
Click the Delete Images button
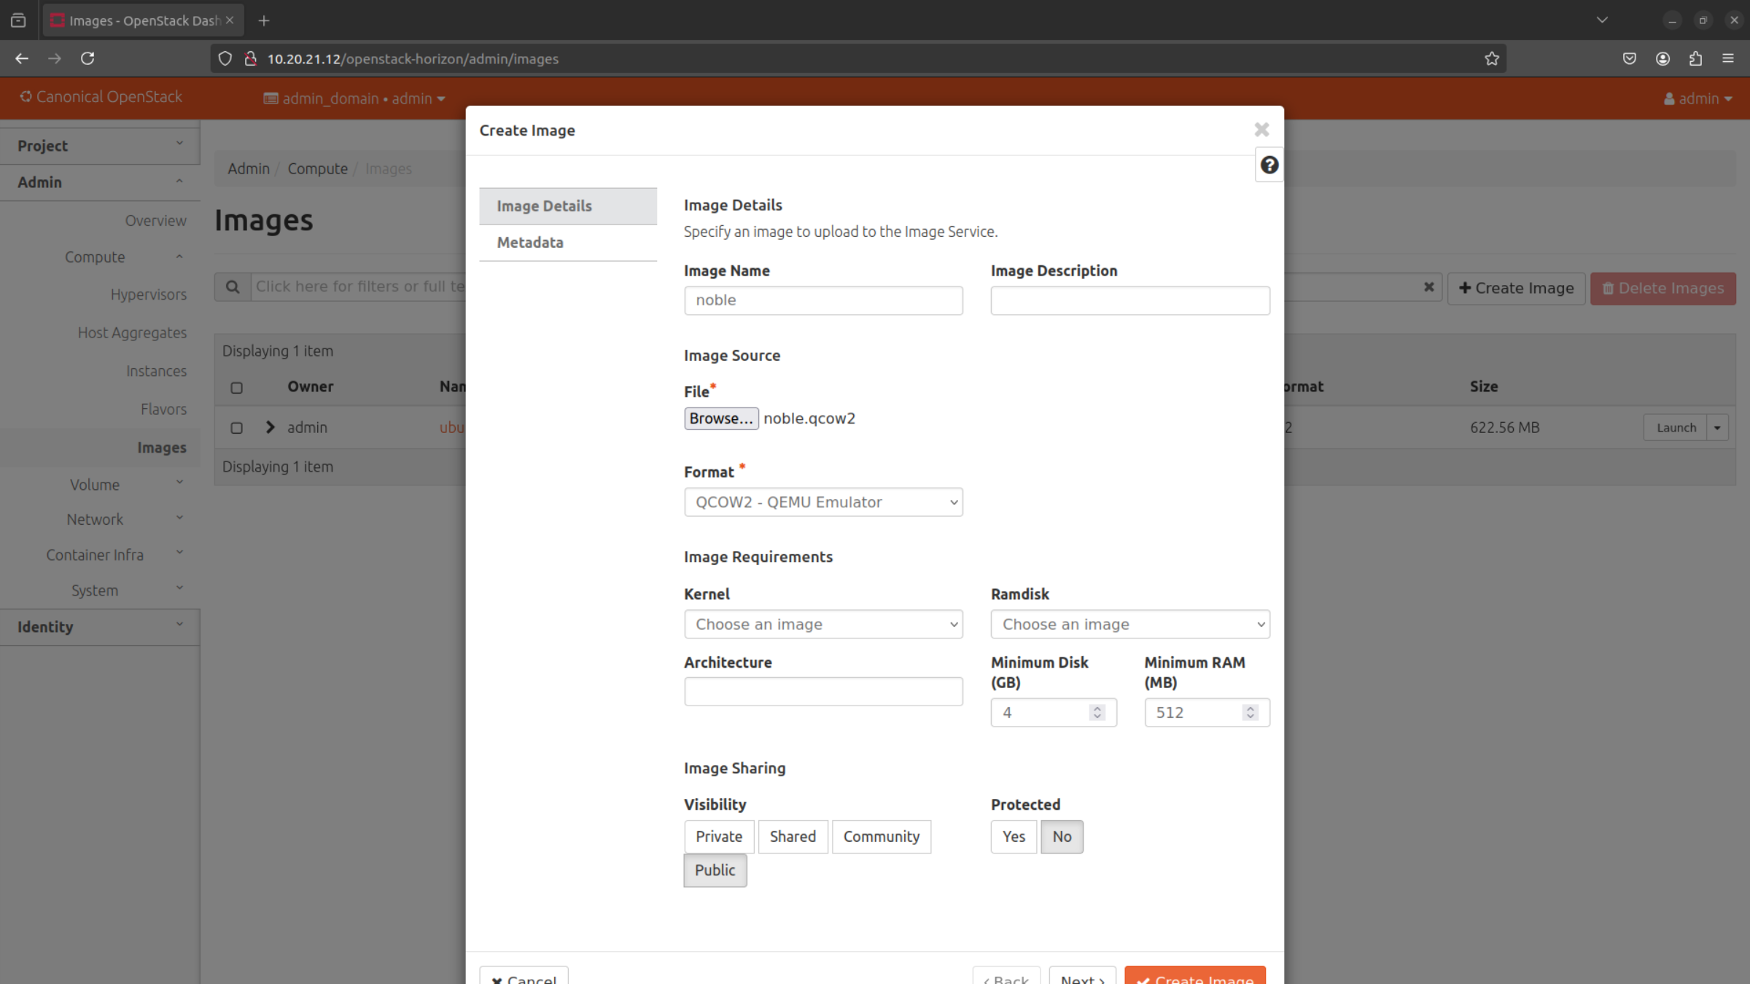point(1662,288)
